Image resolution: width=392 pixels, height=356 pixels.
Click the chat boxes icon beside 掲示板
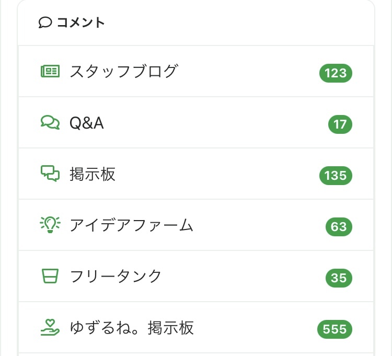click(50, 174)
